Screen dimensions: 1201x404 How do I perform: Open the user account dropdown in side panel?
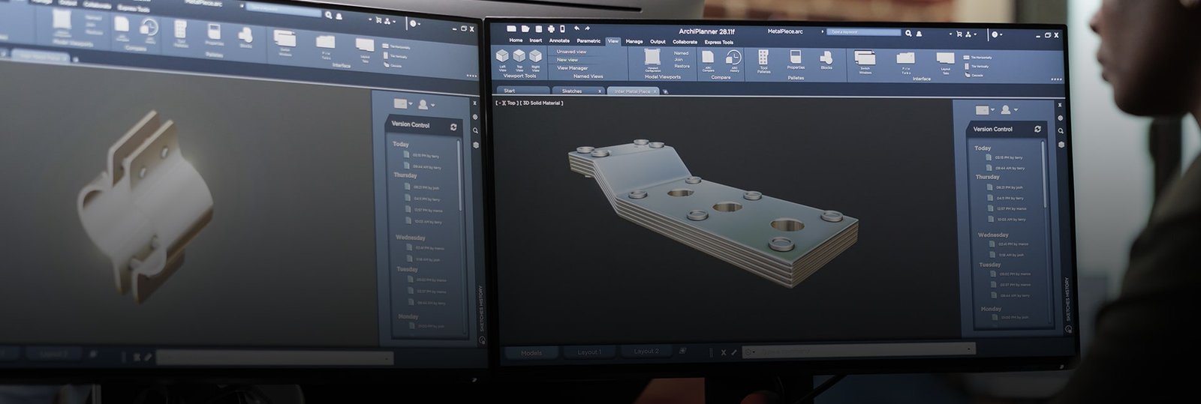(1008, 109)
